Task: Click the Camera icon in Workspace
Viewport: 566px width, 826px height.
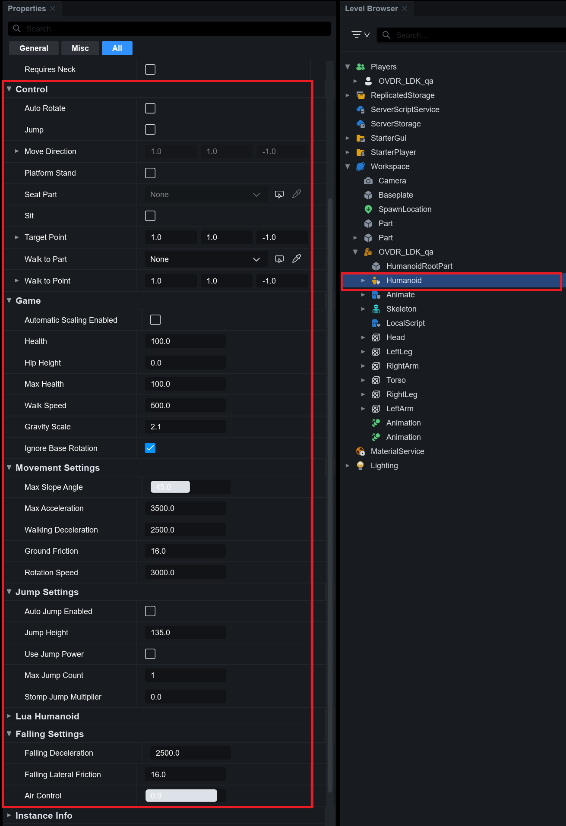Action: (368, 181)
